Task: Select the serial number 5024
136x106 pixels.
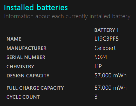Action: [x=101, y=57]
